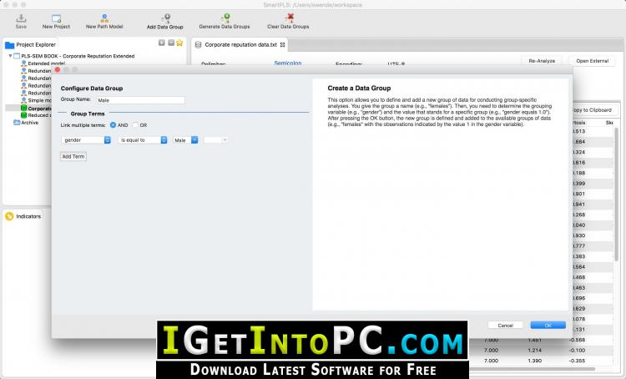The width and height of the screenshot is (626, 379).
Task: Confirm the dialog with OK
Action: [548, 325]
